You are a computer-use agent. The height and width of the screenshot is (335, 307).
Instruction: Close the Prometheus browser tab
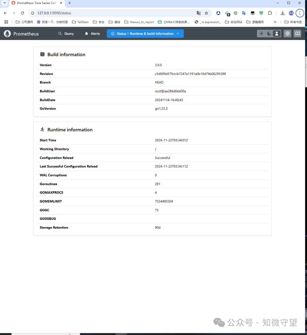coord(61,3)
